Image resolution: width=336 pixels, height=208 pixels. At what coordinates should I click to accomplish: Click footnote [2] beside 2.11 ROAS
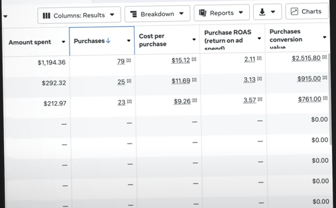pyautogui.click(x=259, y=59)
